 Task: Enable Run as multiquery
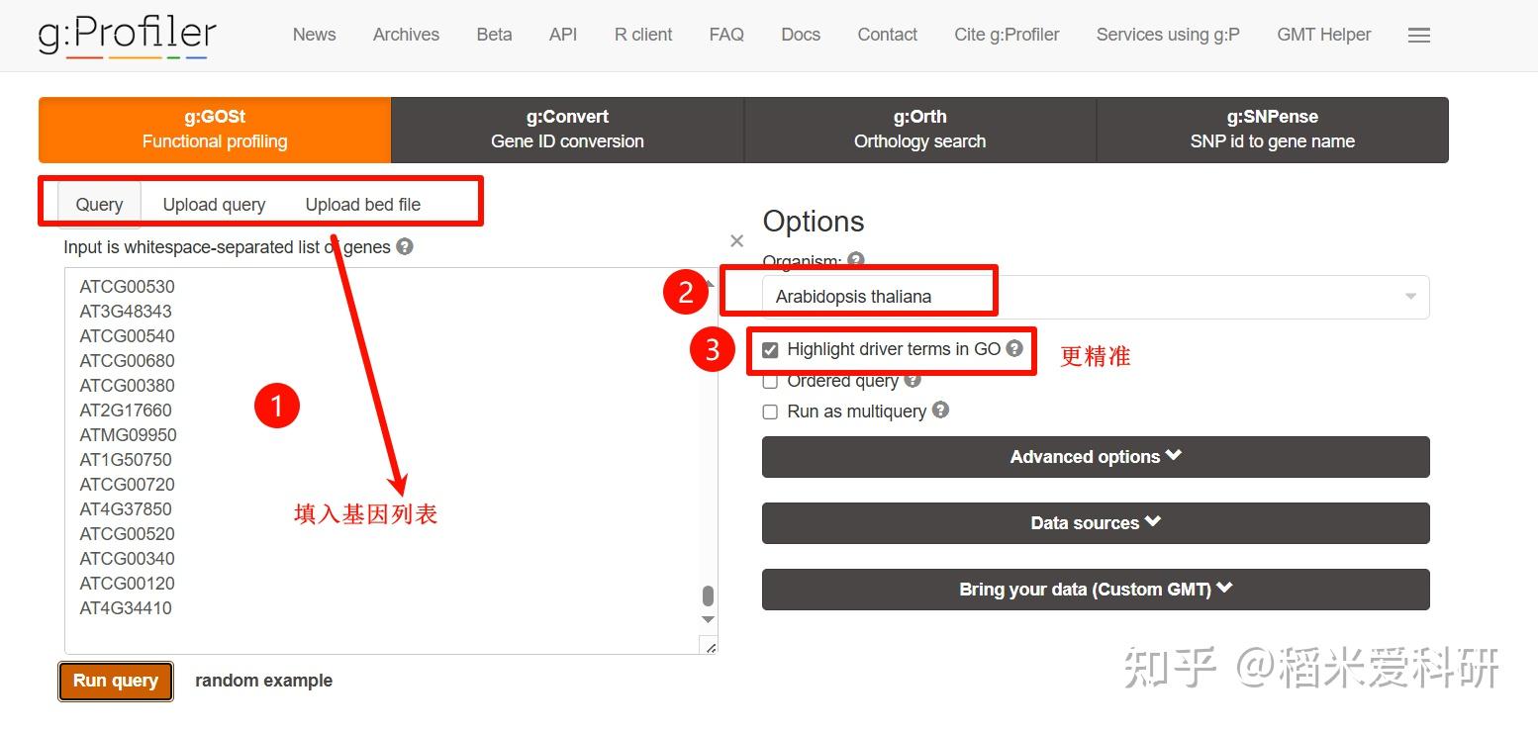coord(770,411)
